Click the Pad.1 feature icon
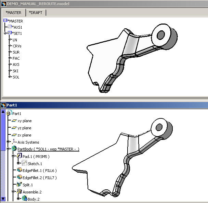This screenshot has height=203, width=208. 19,156
